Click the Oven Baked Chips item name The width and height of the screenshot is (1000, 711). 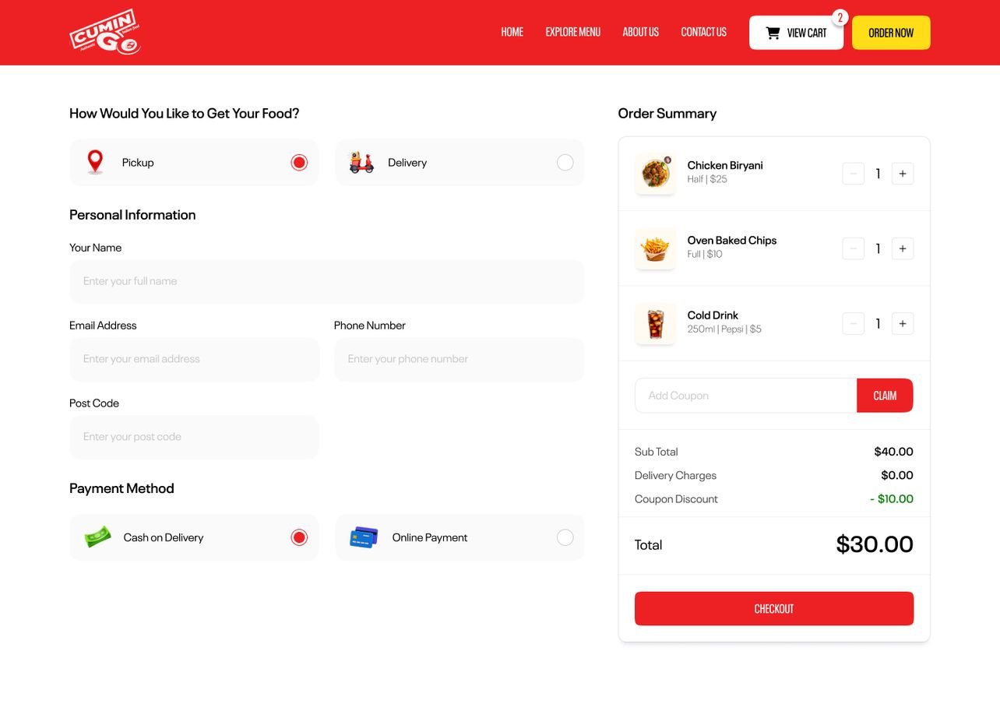coord(732,240)
